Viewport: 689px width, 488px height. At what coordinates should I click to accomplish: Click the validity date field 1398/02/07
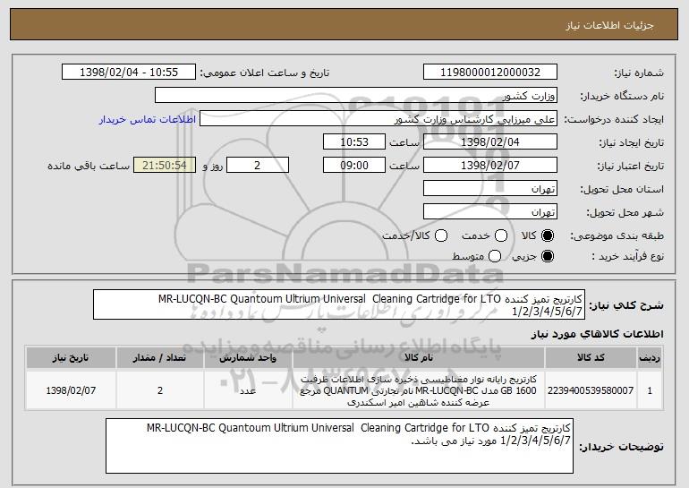(490, 166)
